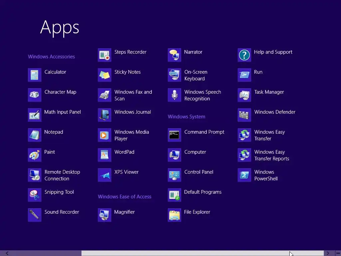341x256 pixels.
Task: Open the Command Prompt icon
Action: tap(174, 135)
